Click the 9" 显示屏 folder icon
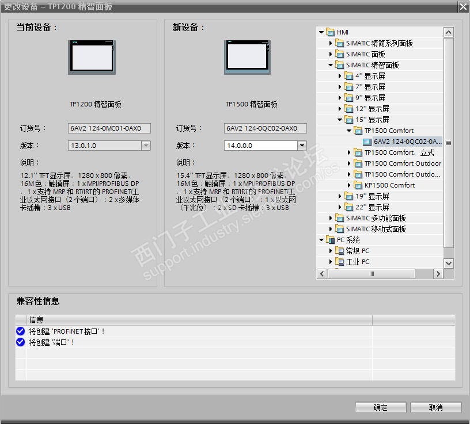The width and height of the screenshot is (470, 424). [348, 98]
